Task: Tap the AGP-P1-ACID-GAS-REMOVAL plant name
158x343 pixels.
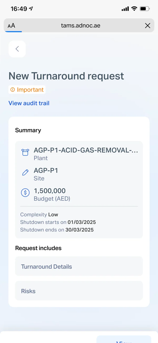Action: coord(86,151)
